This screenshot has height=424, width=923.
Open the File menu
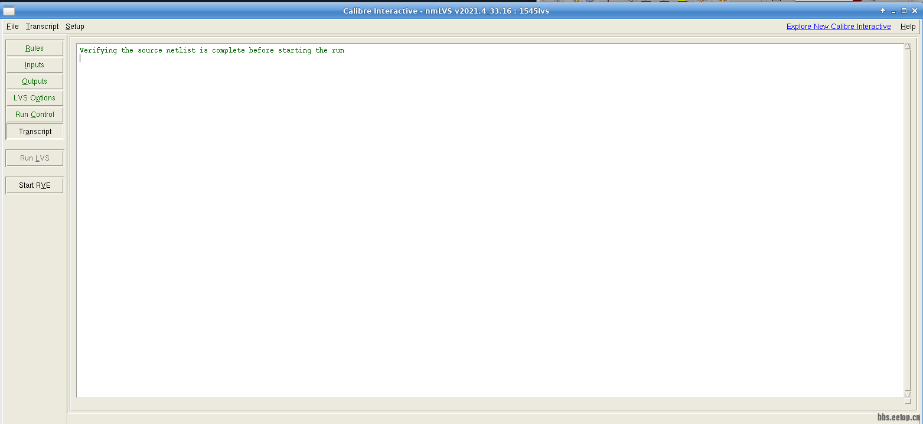[12, 27]
